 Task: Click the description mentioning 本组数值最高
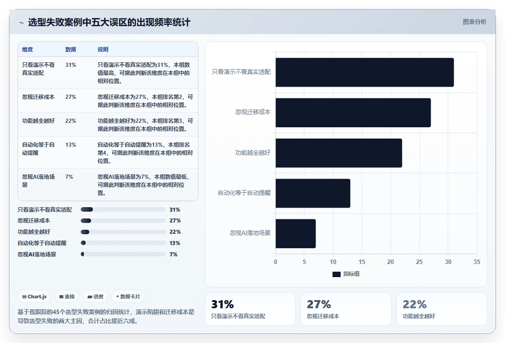[144, 73]
